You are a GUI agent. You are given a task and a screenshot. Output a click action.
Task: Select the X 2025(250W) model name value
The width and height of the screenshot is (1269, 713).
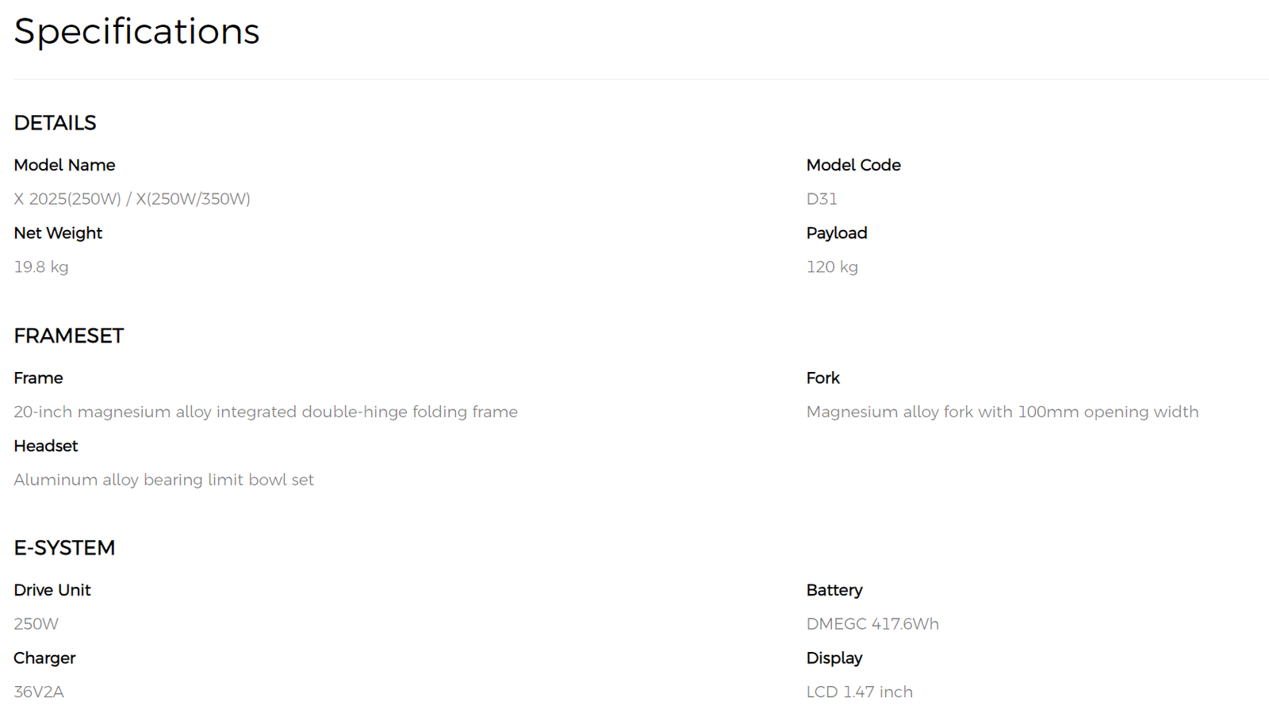pyautogui.click(x=132, y=199)
